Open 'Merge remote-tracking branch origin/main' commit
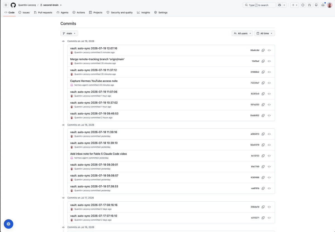Viewport: 335px width, 232px height. (x=97, y=59)
